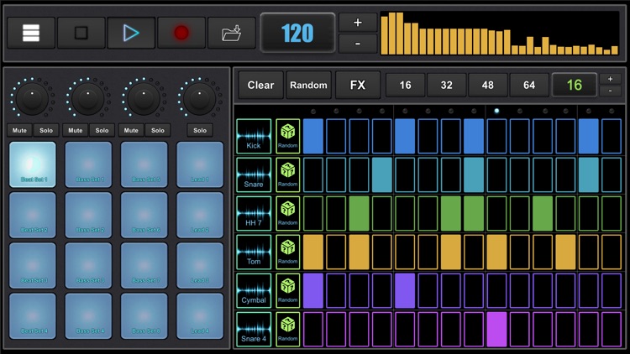
Task: Clear the sequencer pattern
Action: pos(260,85)
